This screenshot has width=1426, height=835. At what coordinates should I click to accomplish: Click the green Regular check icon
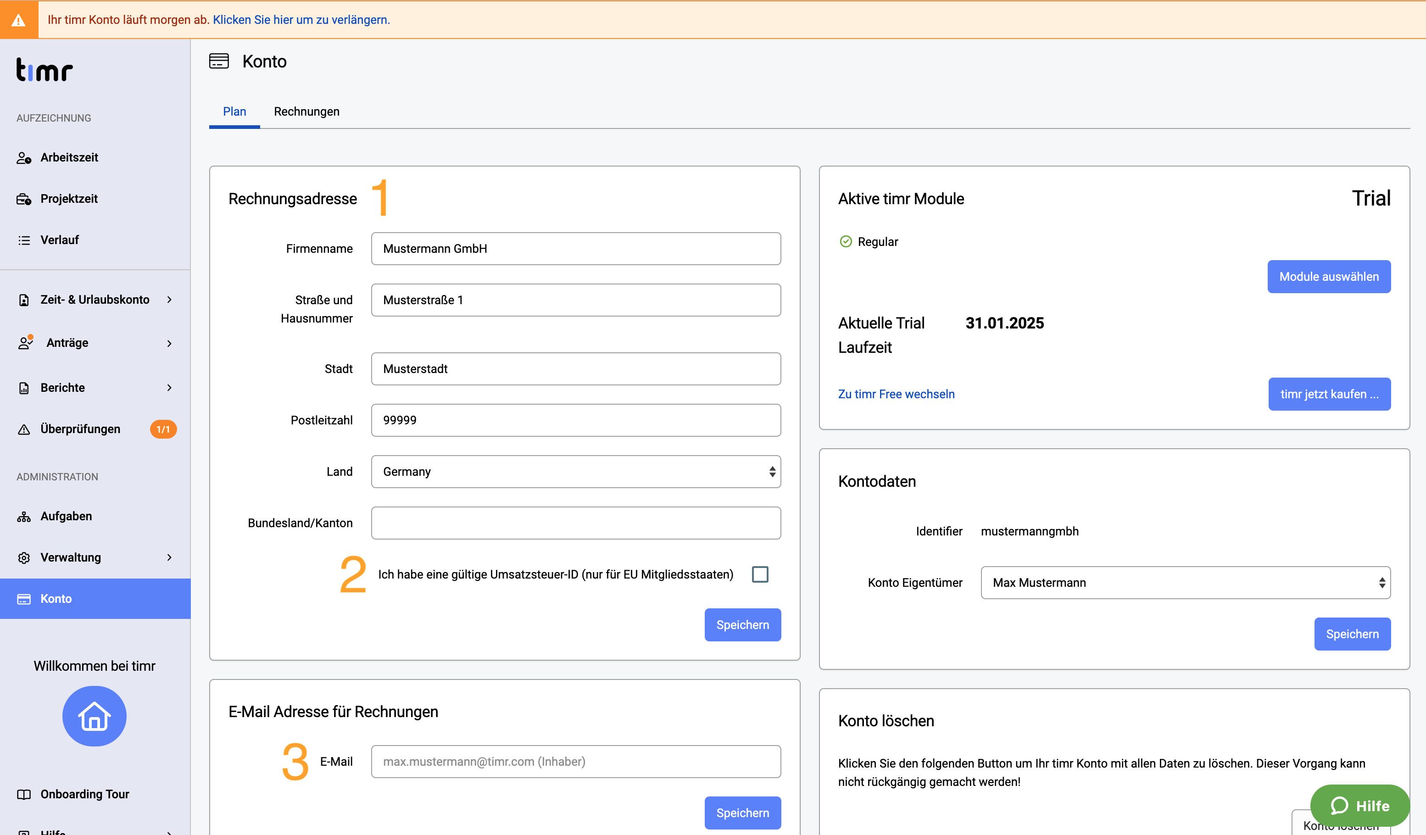coord(846,242)
